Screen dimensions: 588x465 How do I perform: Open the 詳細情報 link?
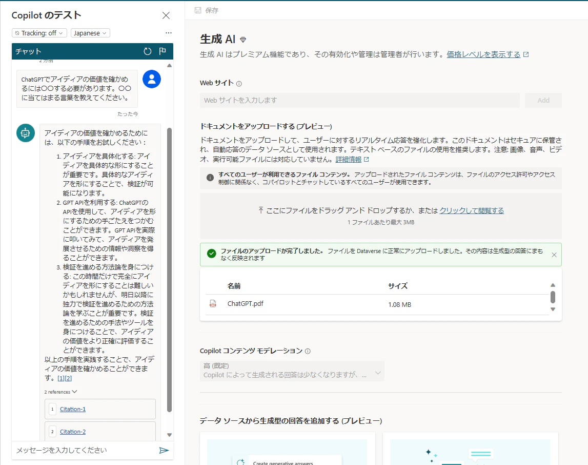[349, 160]
